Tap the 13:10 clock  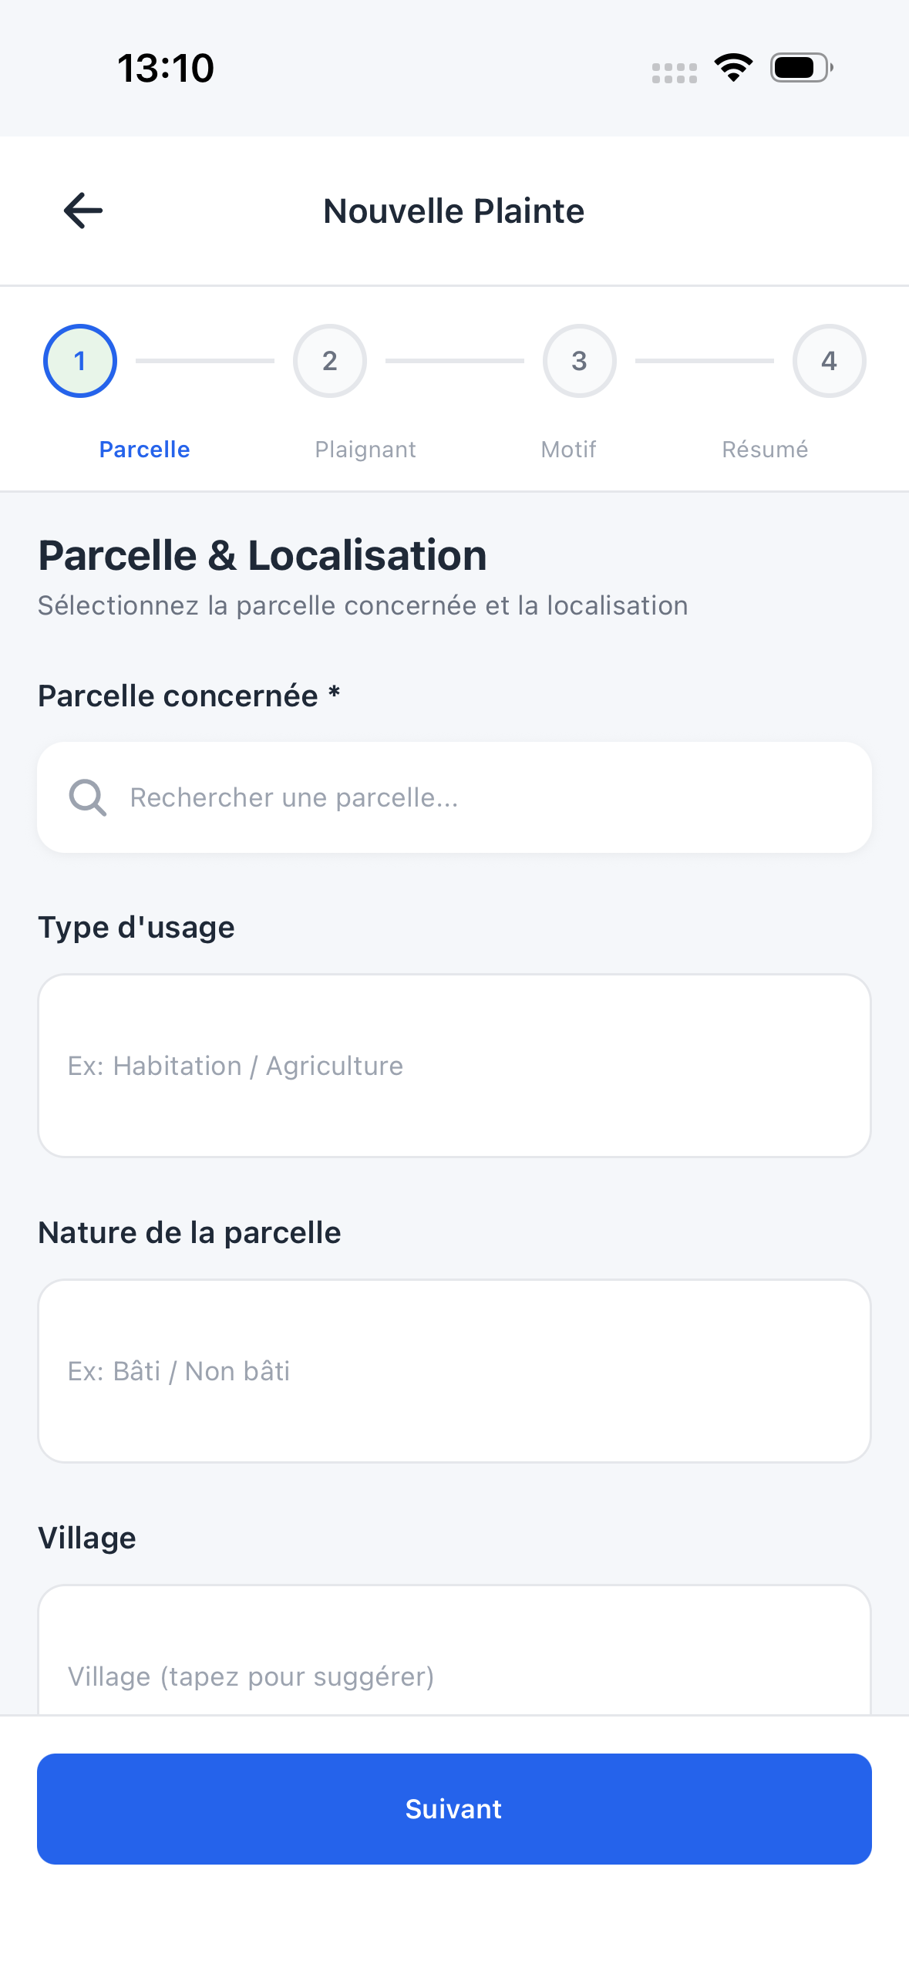coord(166,68)
